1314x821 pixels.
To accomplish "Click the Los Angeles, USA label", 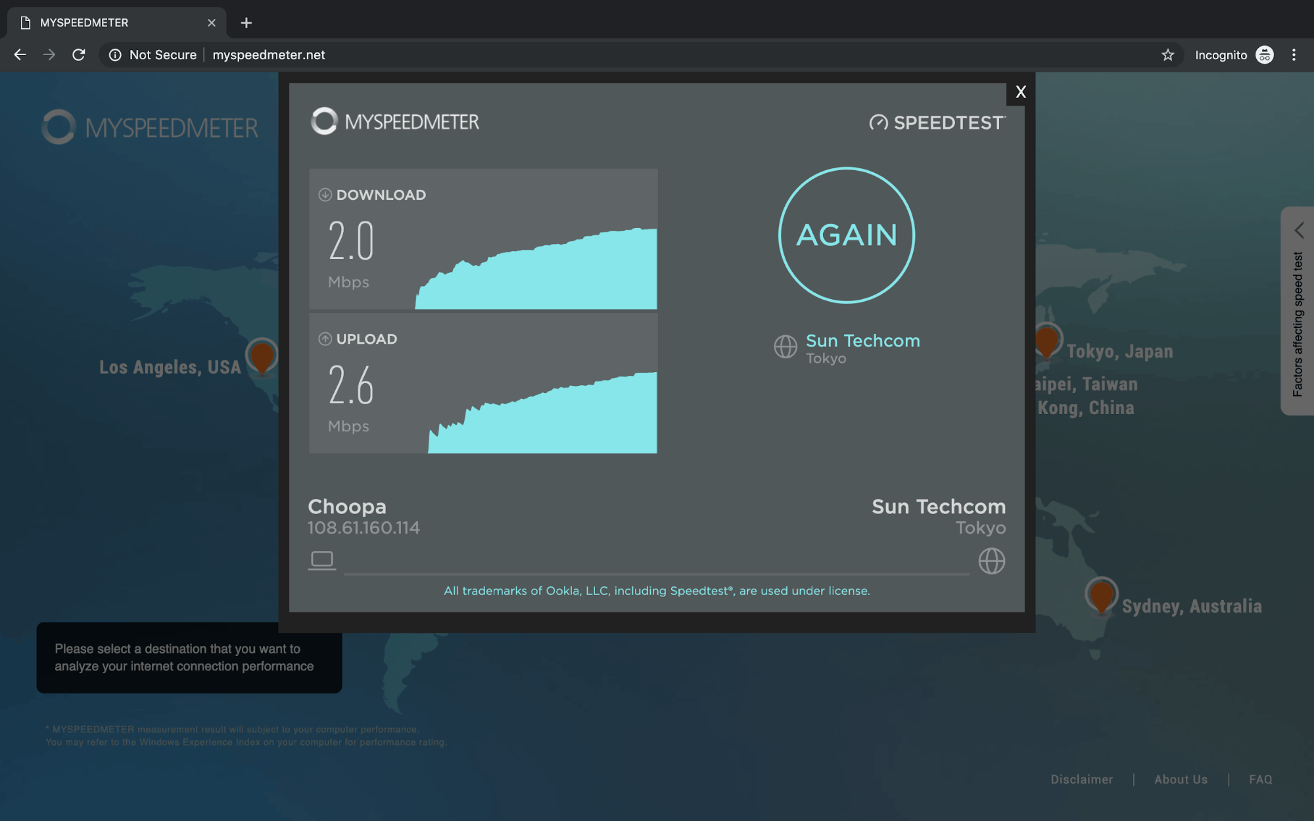I will 170,367.
